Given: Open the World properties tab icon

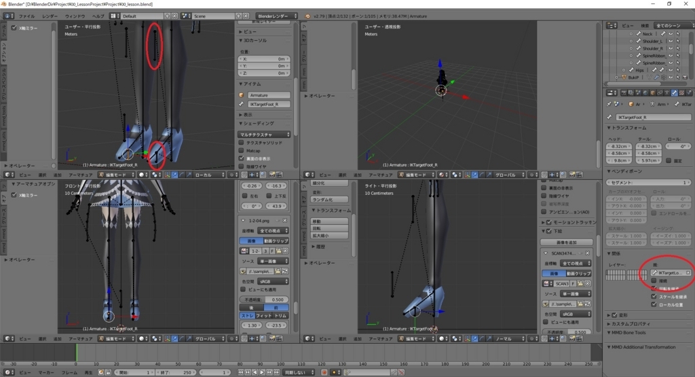Looking at the screenshot, I should point(645,92).
